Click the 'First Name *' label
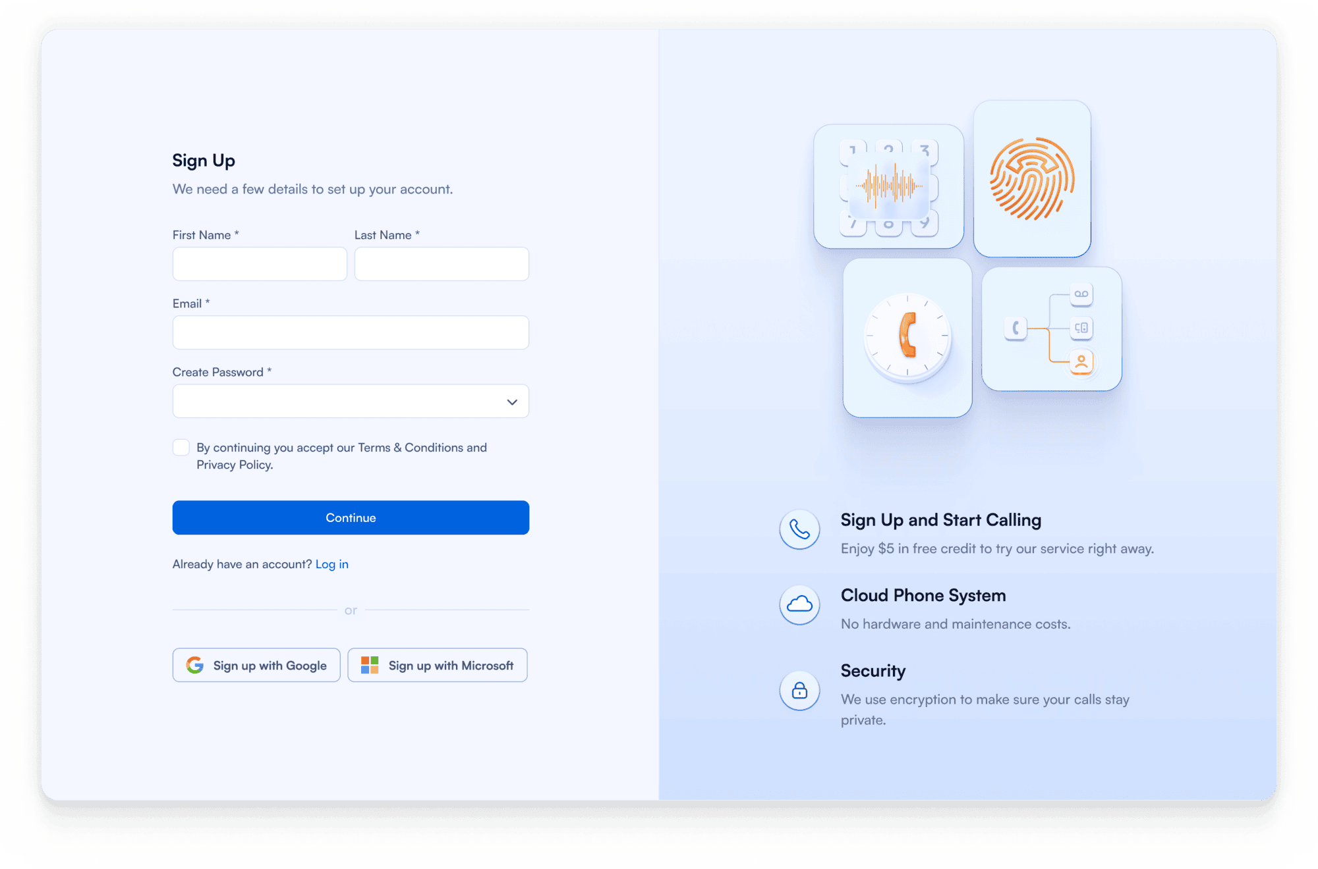This screenshot has height=869, width=1318. click(206, 235)
